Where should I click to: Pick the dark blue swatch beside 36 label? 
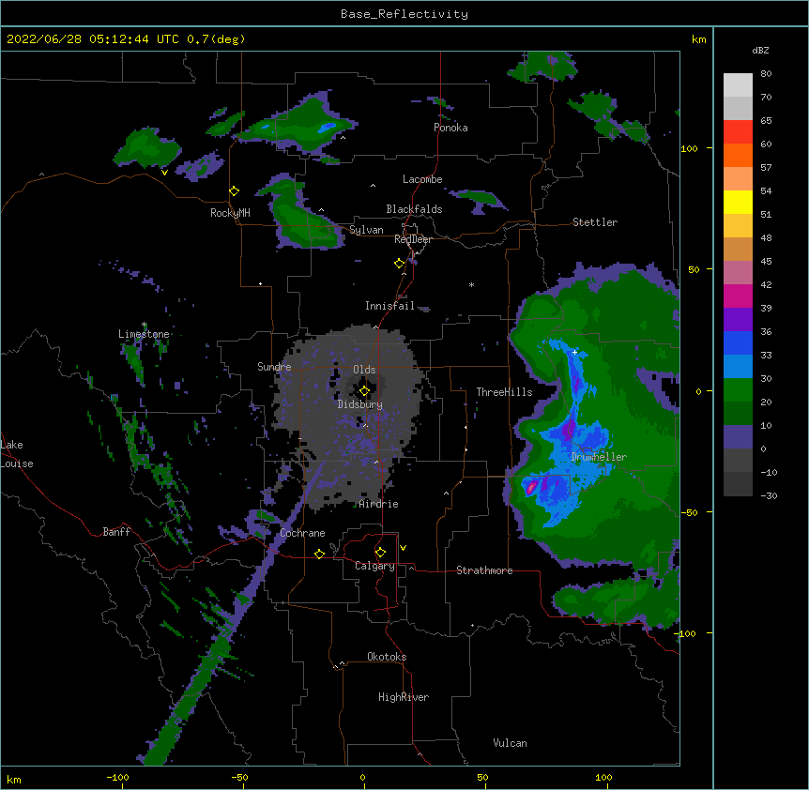click(738, 342)
